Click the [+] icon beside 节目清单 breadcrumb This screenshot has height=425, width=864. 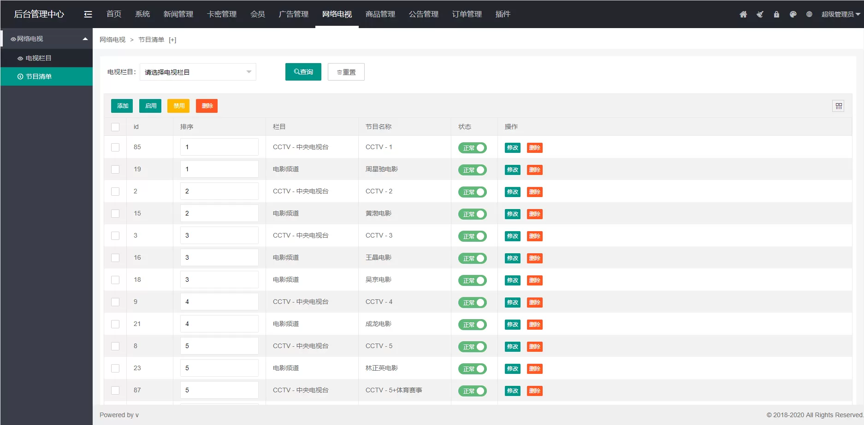click(x=172, y=40)
